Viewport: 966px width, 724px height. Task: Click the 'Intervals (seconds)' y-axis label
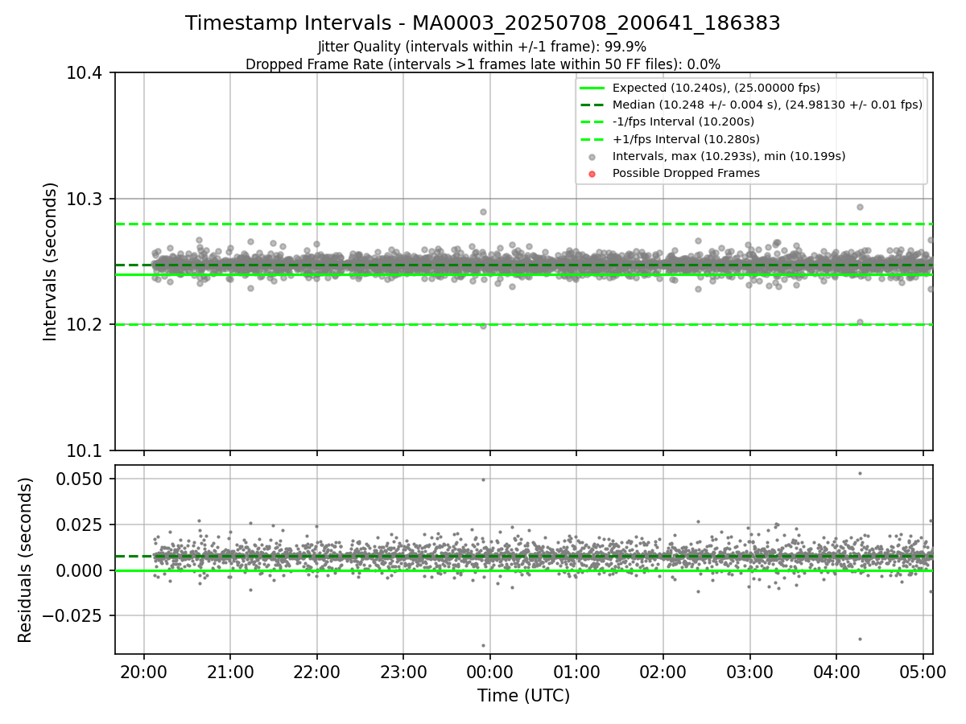pos(51,261)
